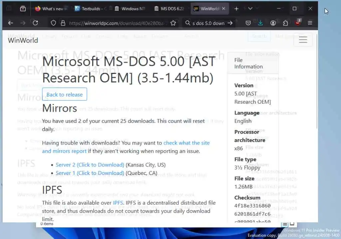
Task: Click the 'Checksum' label
Action: coord(247,198)
